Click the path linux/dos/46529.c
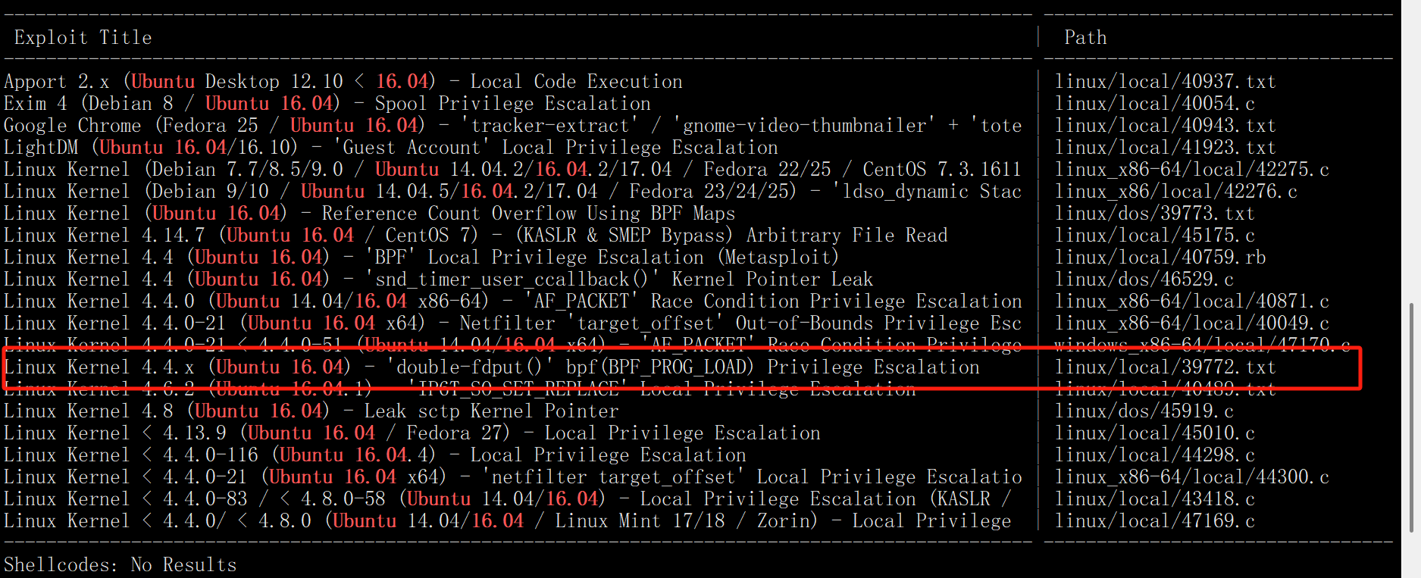 [1144, 280]
